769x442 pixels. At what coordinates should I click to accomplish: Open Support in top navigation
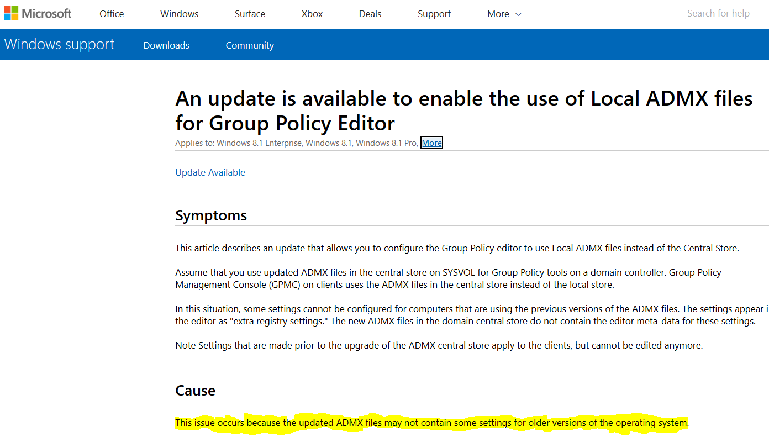pos(434,14)
